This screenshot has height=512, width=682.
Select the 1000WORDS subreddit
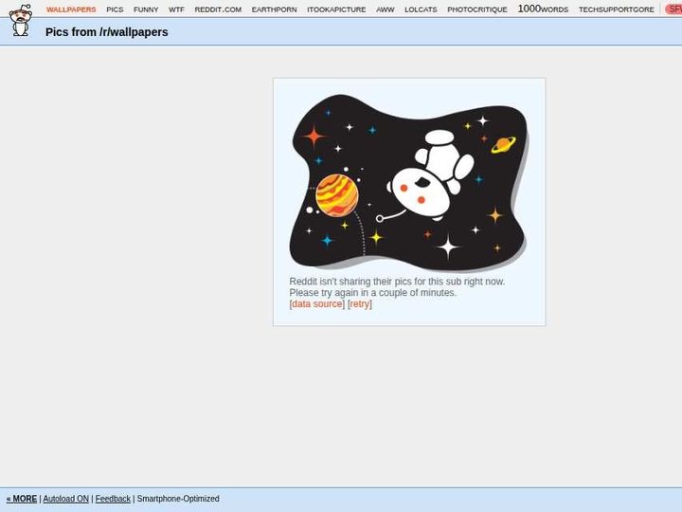coord(543,9)
